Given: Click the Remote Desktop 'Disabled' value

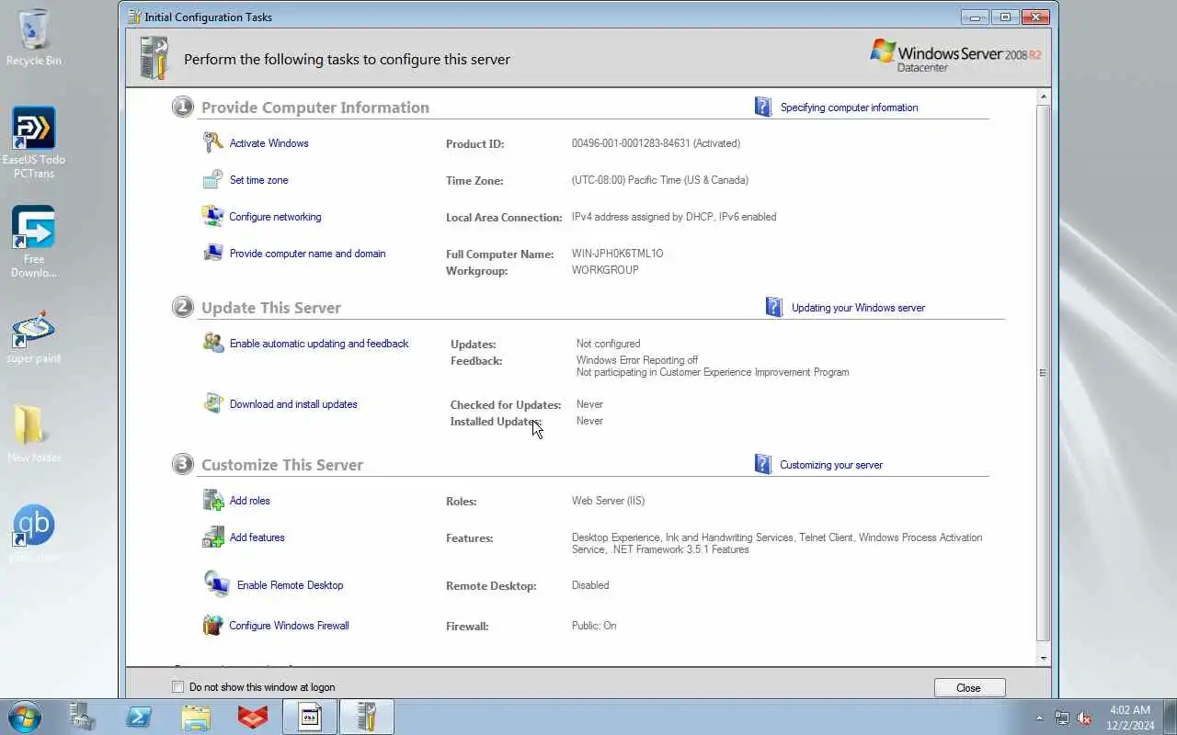Looking at the screenshot, I should click(x=590, y=585).
